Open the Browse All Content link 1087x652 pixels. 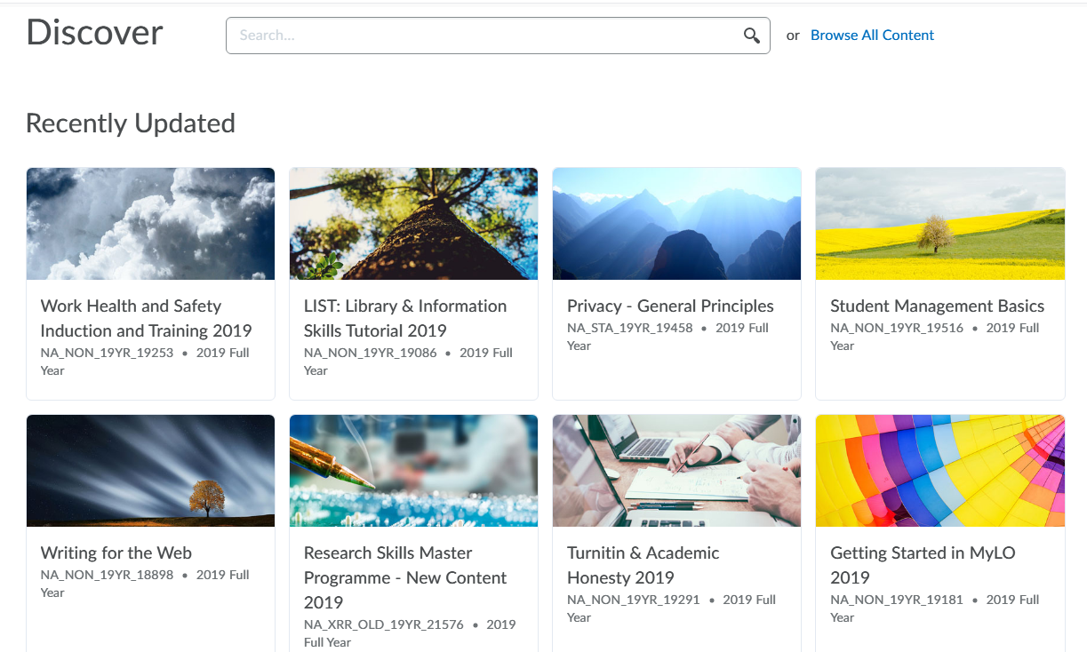872,36
